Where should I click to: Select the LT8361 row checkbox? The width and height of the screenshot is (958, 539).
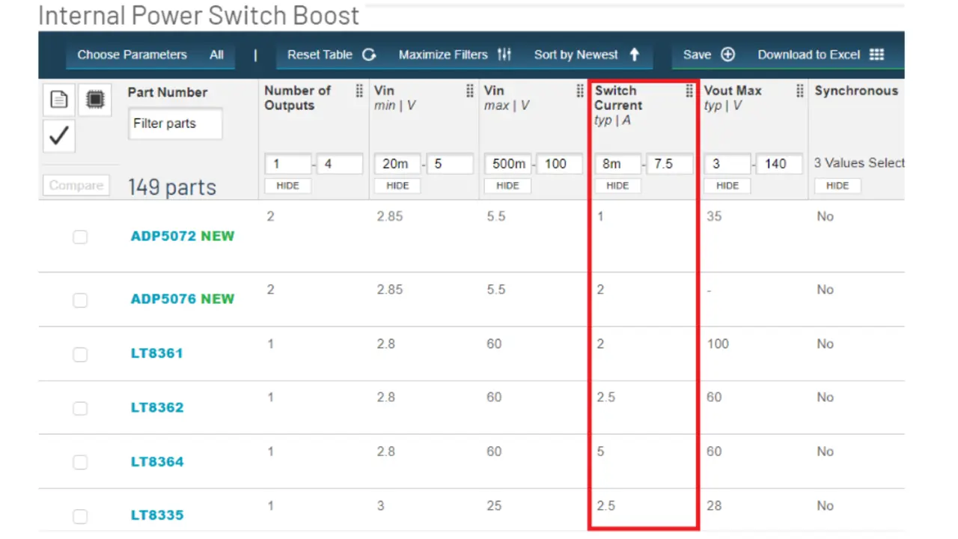coord(80,354)
